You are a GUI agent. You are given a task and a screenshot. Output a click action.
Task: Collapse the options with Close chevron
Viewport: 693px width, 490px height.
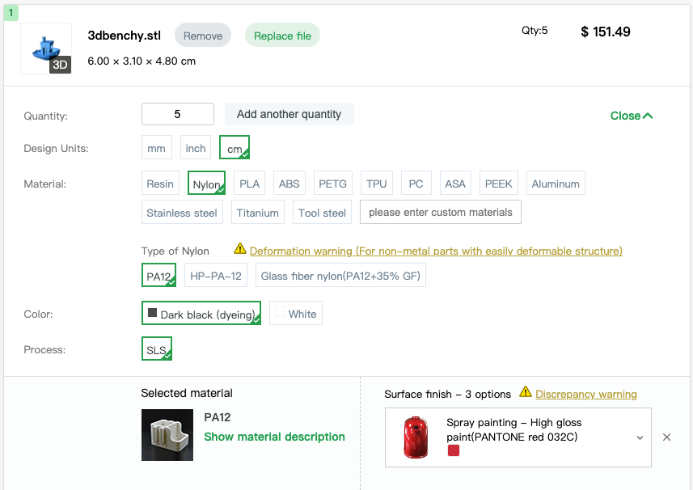pos(631,116)
